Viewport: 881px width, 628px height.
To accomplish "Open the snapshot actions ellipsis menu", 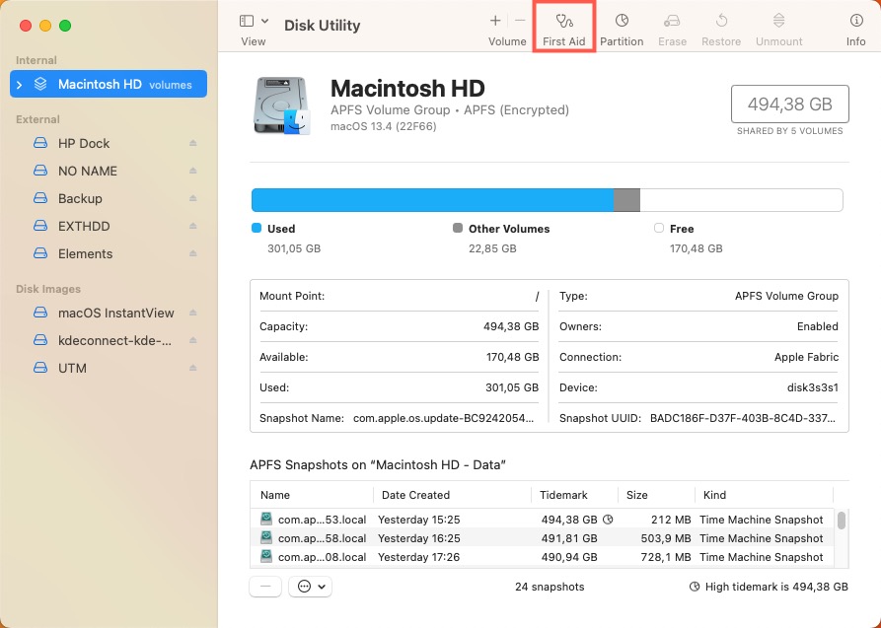I will tap(309, 587).
